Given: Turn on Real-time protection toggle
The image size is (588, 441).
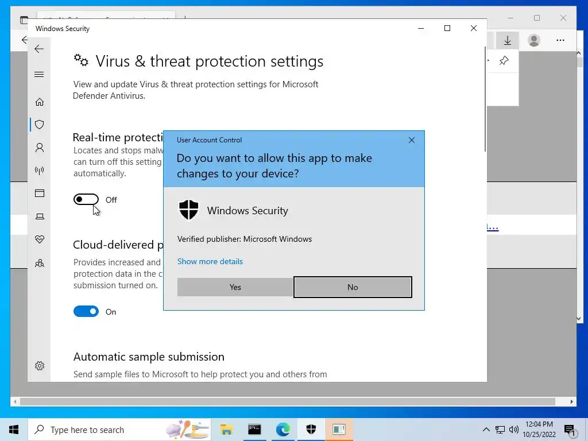Looking at the screenshot, I should pyautogui.click(x=86, y=199).
